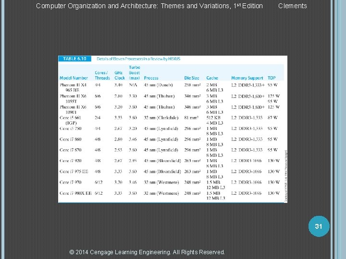This screenshot has width=346, height=259.
Task: Click the Clements author name
Action: coord(293,6)
